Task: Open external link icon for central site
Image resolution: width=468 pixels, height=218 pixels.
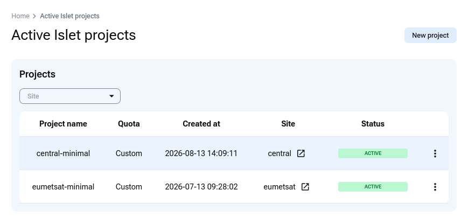Action: click(301, 153)
